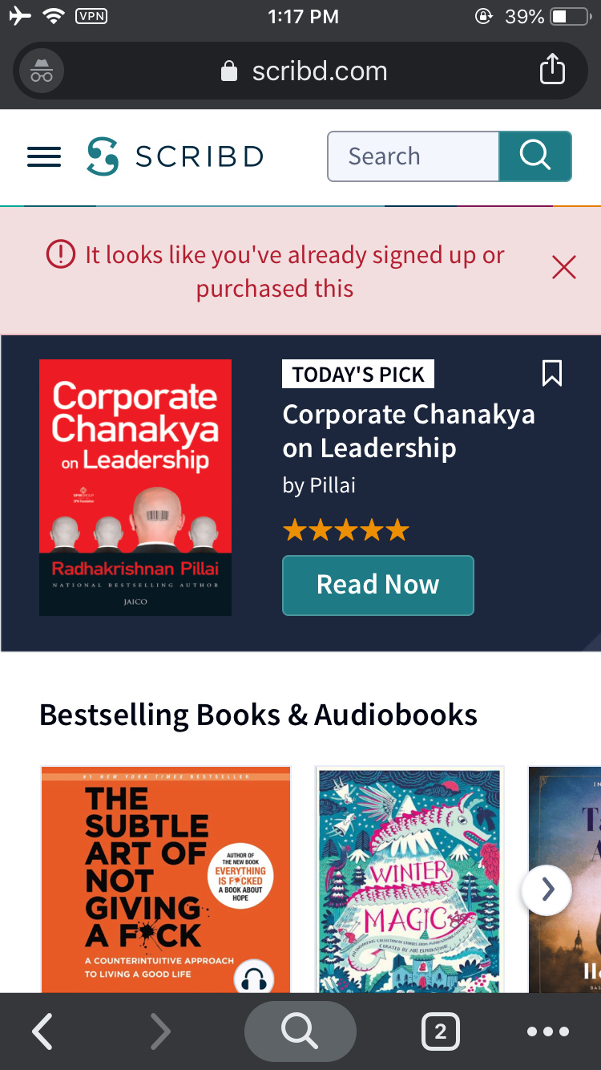Bookmark Corporate Chanakya on Leadership
Viewport: 601px width, 1070px height.
[x=552, y=373]
